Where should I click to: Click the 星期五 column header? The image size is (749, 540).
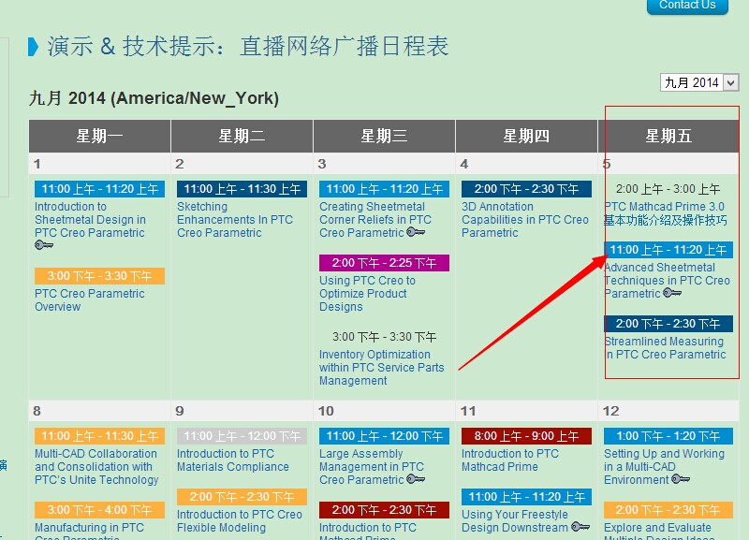coord(668,136)
